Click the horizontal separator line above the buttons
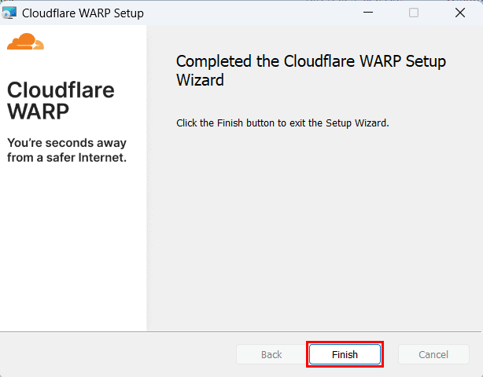This screenshot has width=483, height=377. click(x=240, y=331)
